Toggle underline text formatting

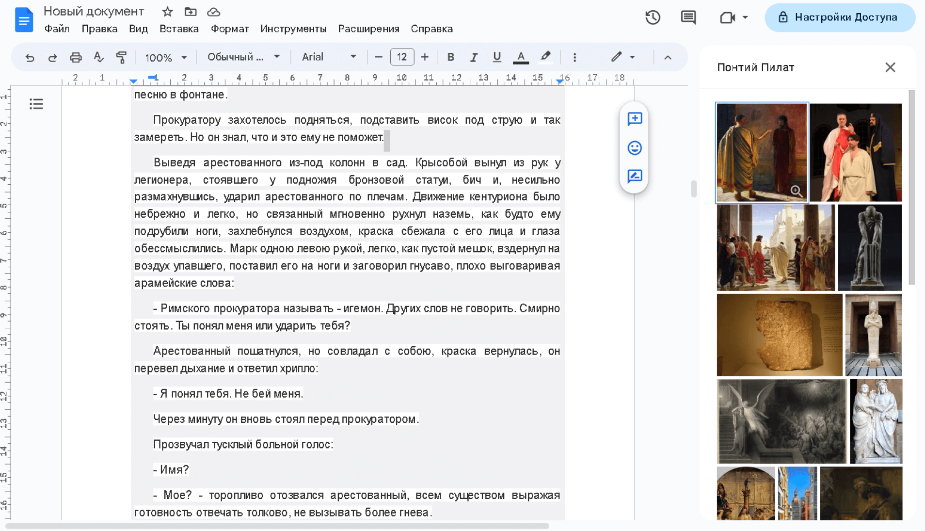point(496,57)
